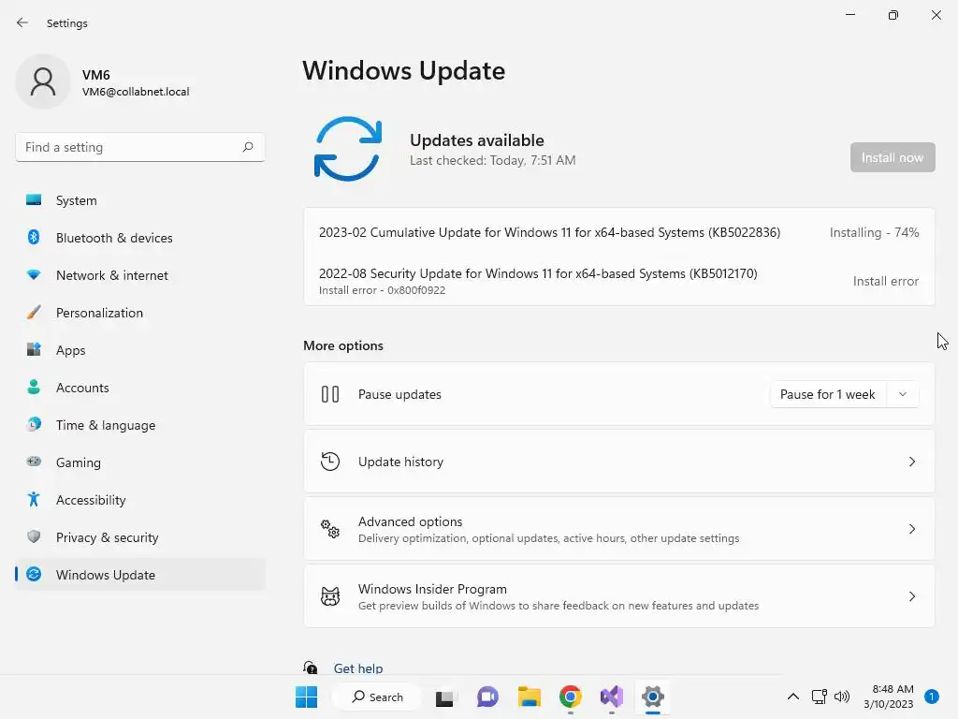Image resolution: width=958 pixels, height=719 pixels.
Task: Open Task View from the taskbar
Action: [x=444, y=697]
